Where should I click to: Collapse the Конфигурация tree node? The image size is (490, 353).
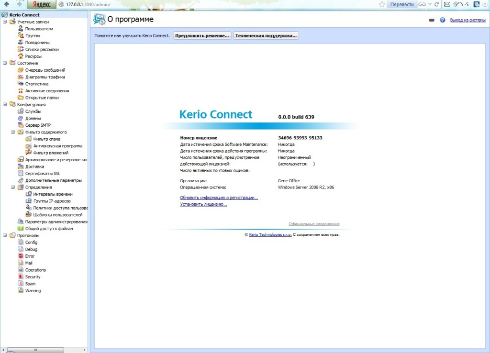(5, 104)
